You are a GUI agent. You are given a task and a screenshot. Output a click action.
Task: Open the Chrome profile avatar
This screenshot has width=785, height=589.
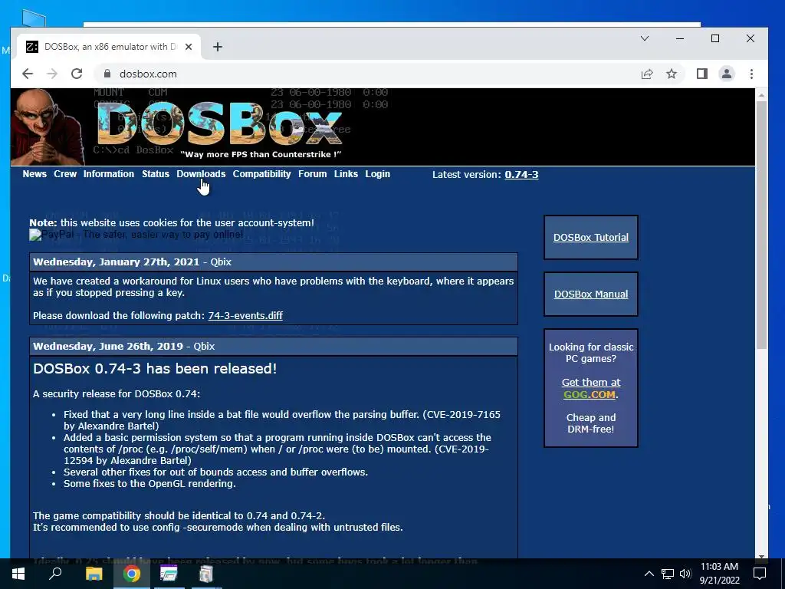coord(727,74)
